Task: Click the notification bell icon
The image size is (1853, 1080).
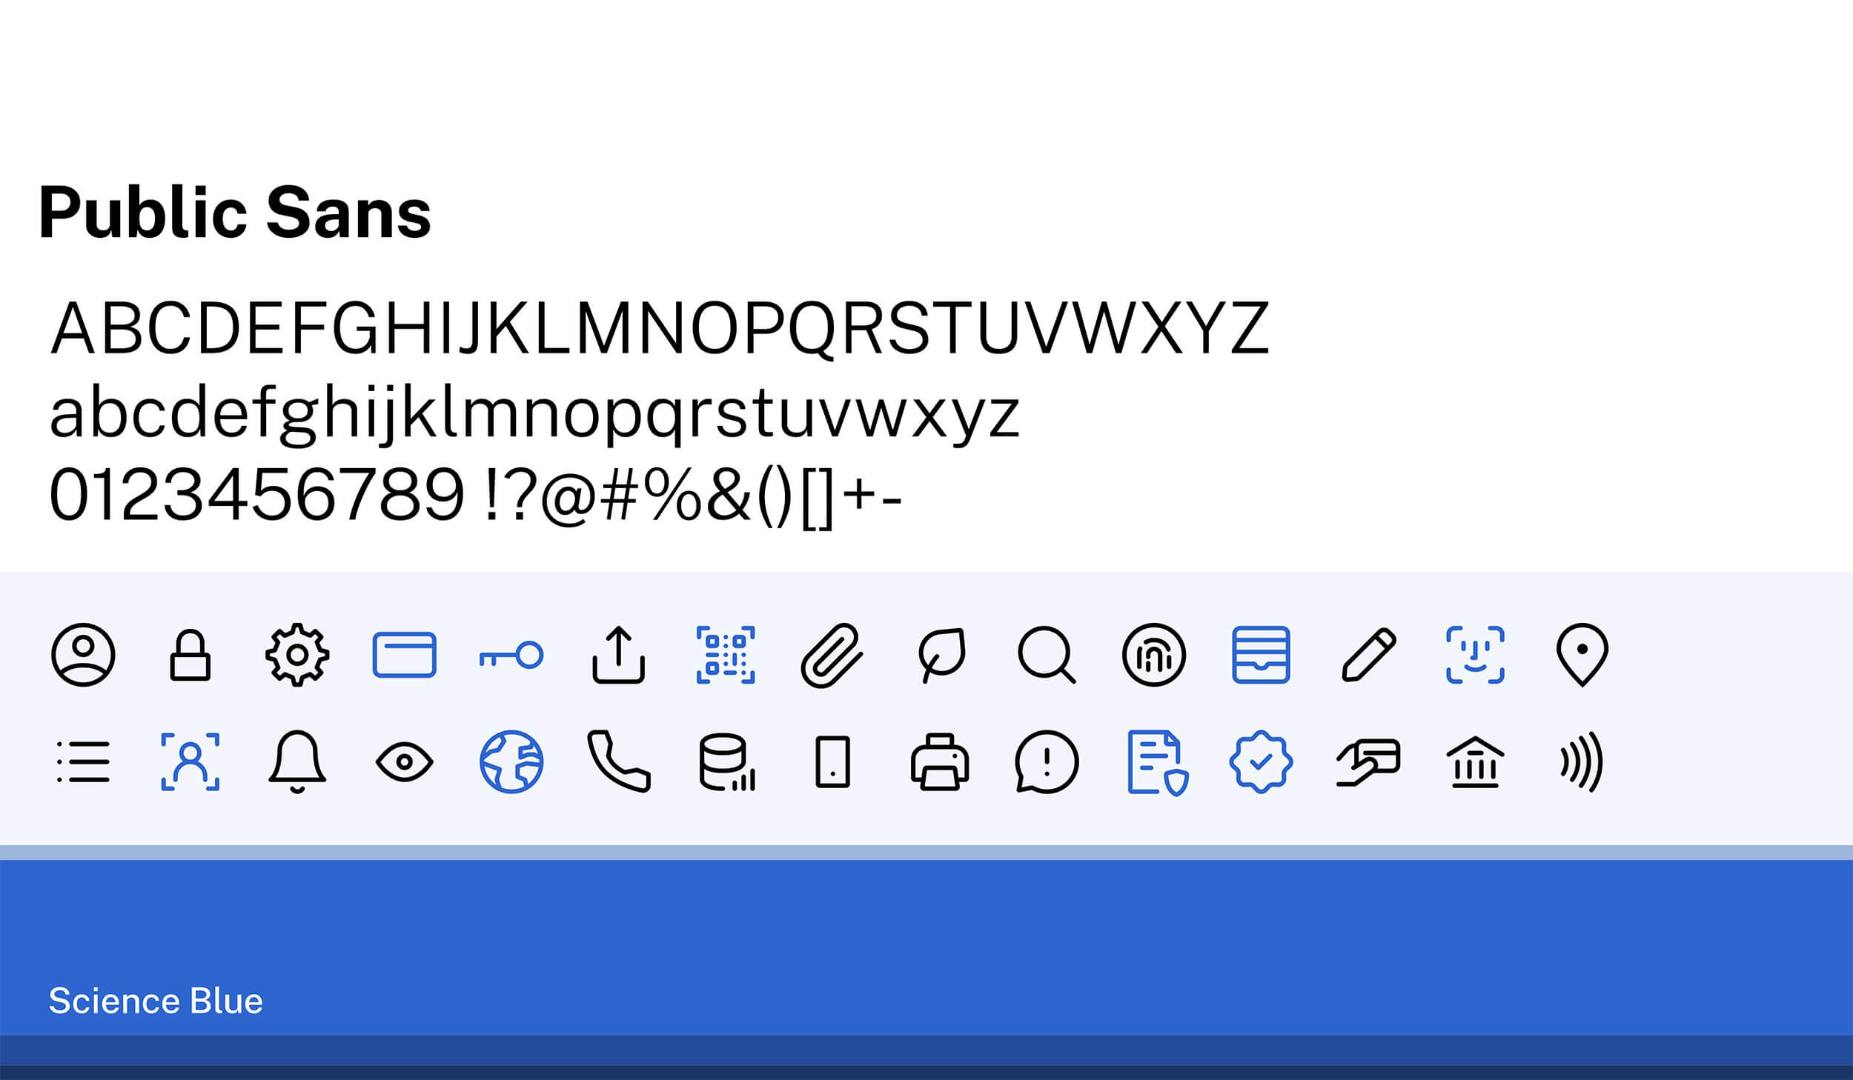Action: [x=297, y=761]
